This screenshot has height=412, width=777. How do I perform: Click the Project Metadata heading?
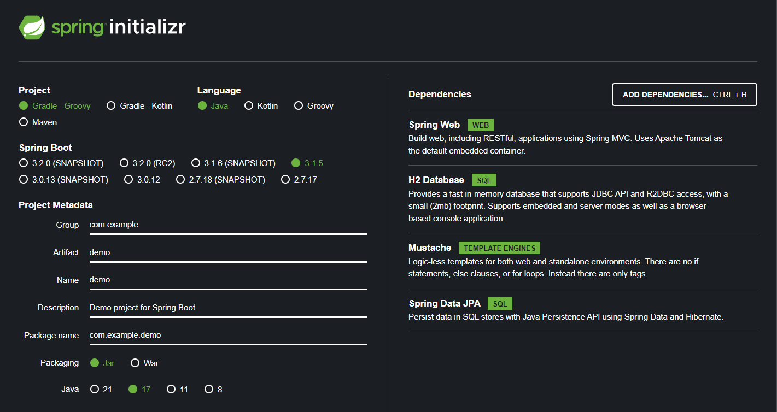(56, 205)
